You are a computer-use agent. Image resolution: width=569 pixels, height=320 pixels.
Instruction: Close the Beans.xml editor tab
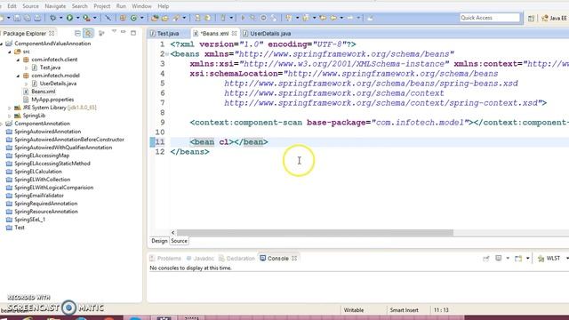(x=234, y=34)
